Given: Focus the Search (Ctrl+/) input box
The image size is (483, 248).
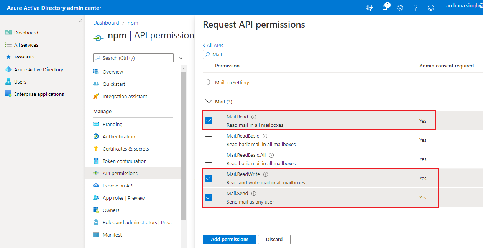Looking at the screenshot, I should 133,58.
